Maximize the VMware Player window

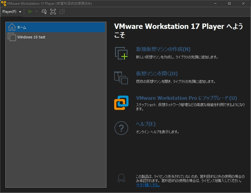pyautogui.click(x=229, y=3)
